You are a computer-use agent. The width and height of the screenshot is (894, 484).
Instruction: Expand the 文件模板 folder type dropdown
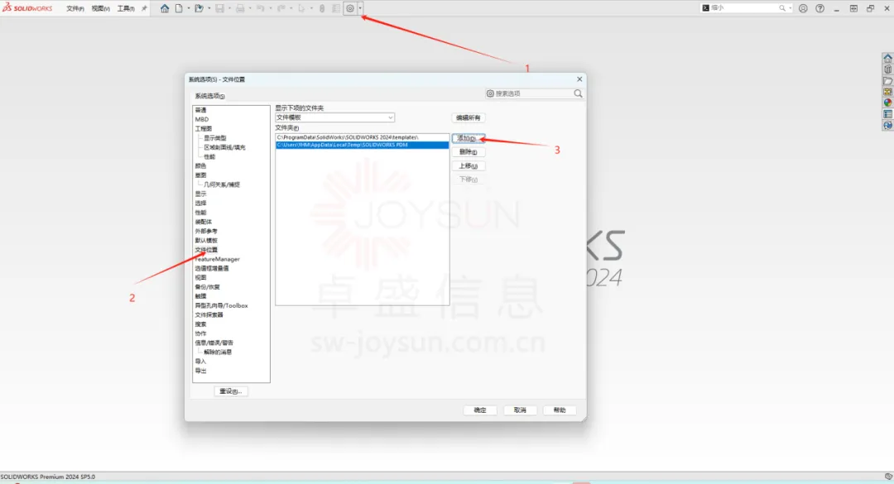pyautogui.click(x=390, y=118)
